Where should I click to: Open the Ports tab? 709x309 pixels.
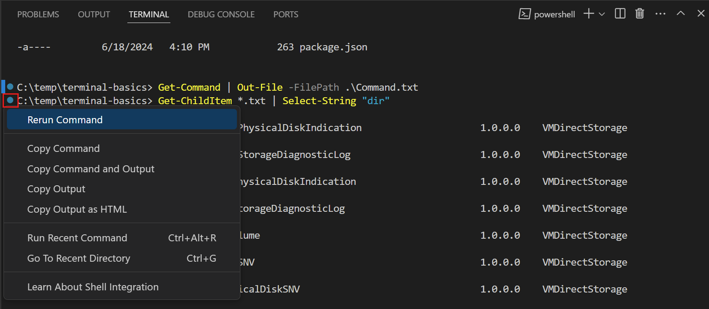point(286,14)
